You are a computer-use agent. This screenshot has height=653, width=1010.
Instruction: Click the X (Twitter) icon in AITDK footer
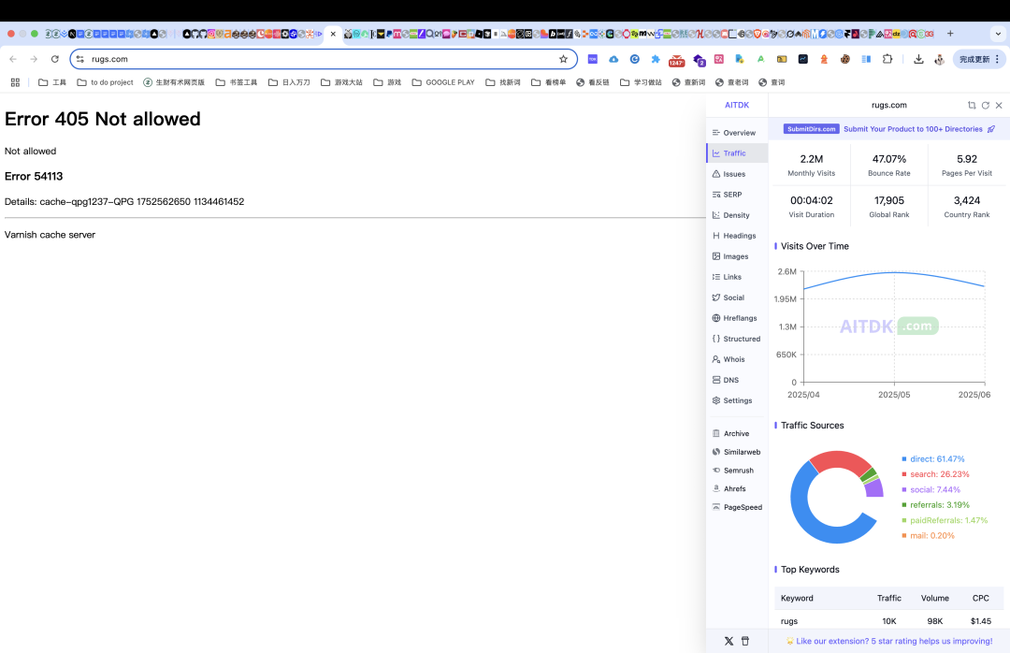point(729,641)
